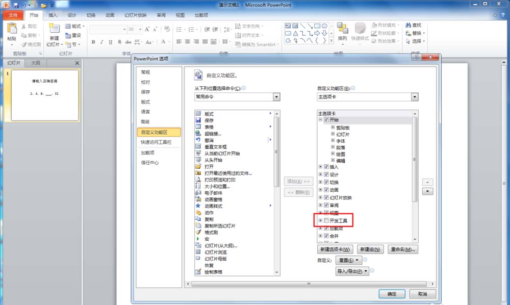Image resolution: width=510 pixels, height=305 pixels.
Task: Select 绘制表格 command in list
Action: 213,272
